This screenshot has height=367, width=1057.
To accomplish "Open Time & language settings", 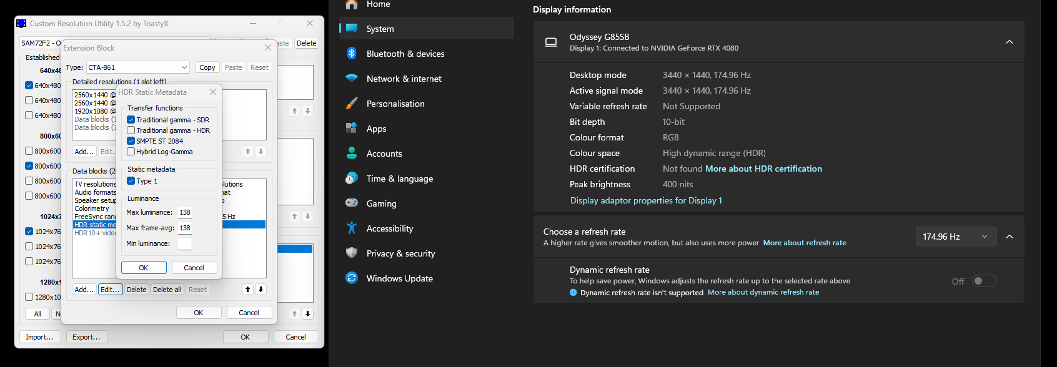I will click(x=399, y=179).
